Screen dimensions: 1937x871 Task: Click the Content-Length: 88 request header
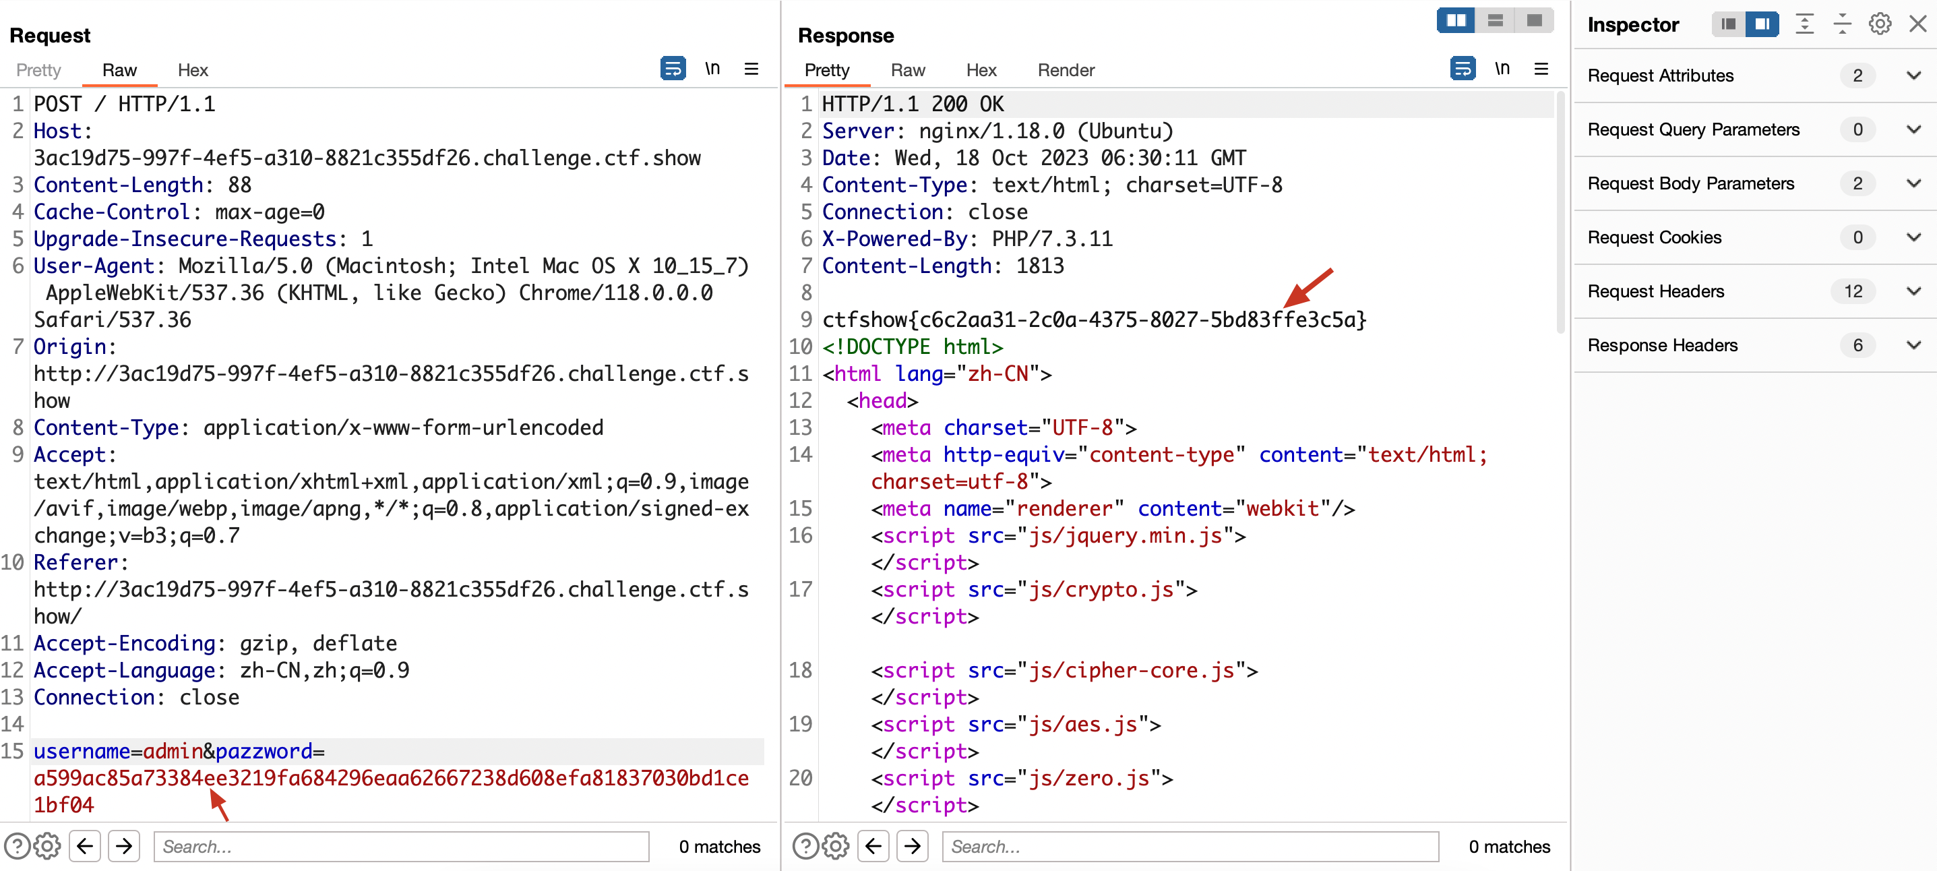click(x=142, y=185)
